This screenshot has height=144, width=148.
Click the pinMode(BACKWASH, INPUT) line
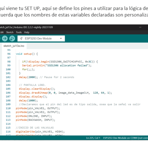[36, 120]
